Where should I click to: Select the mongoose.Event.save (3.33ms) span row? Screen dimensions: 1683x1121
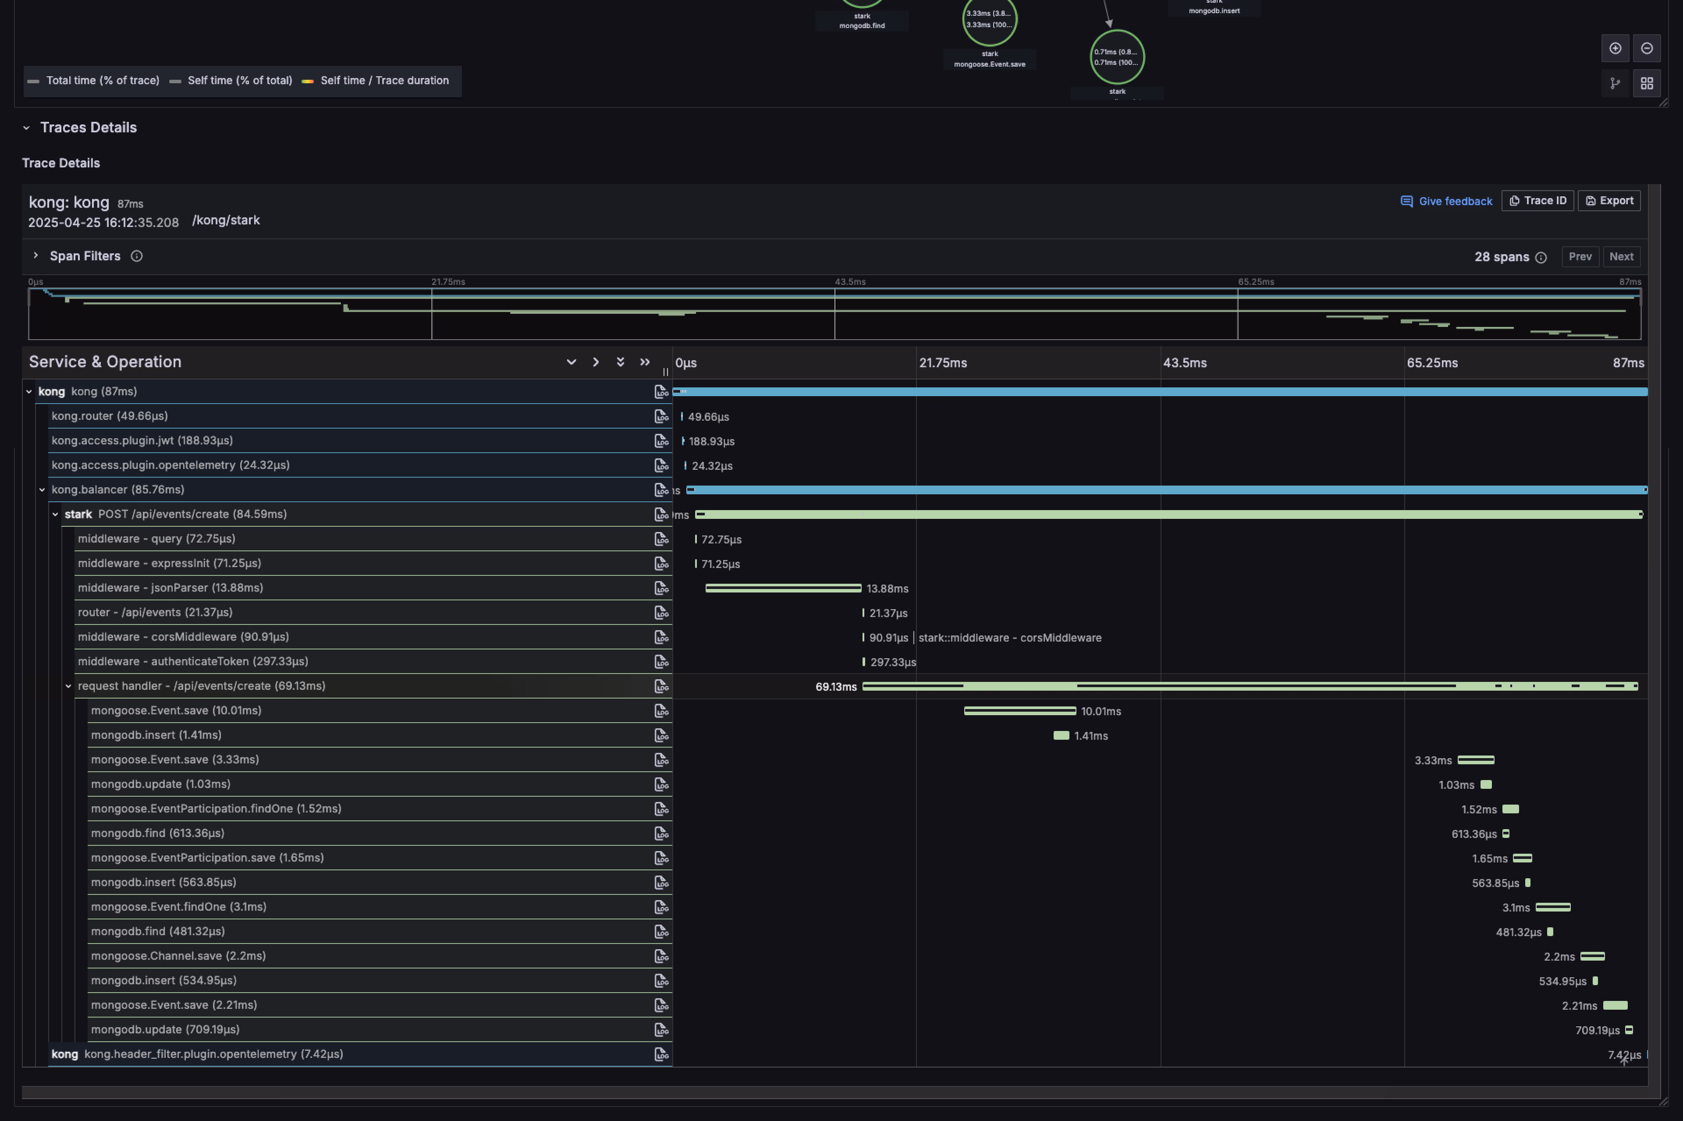point(380,759)
